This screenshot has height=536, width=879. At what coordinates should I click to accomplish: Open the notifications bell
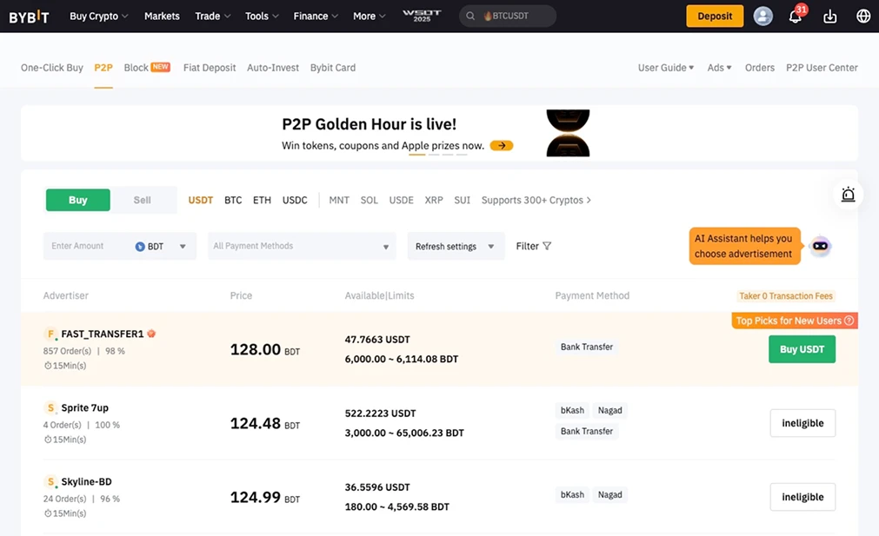[x=795, y=17]
